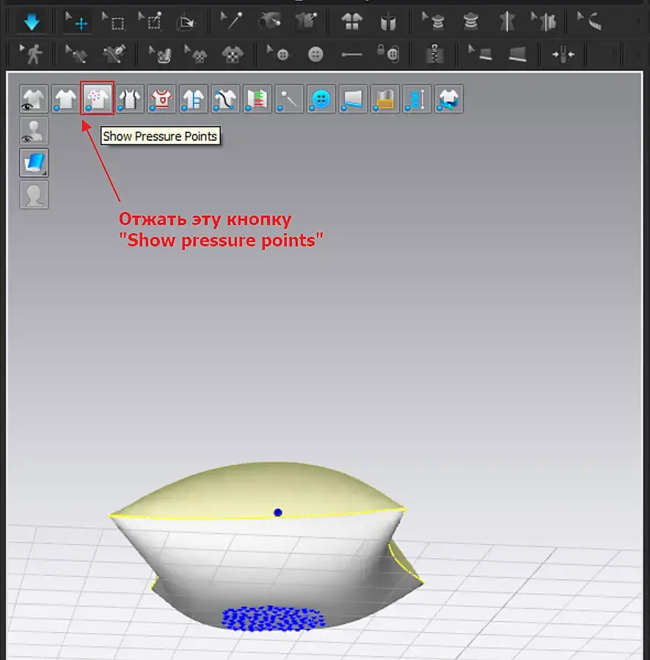Image resolution: width=650 pixels, height=660 pixels.
Task: Select the mirrored pattern pieces with arrow tool
Action: 544,21
